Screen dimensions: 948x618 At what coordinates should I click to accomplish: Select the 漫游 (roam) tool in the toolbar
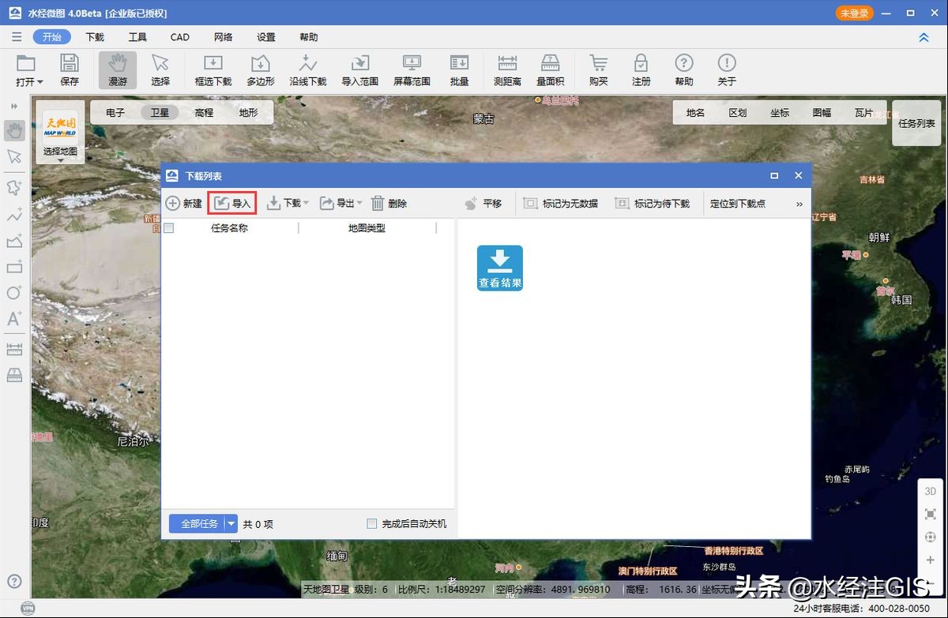[117, 69]
